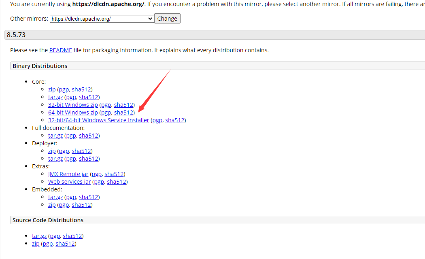
Task: Open pgp for Web services jar
Action: coord(99,182)
